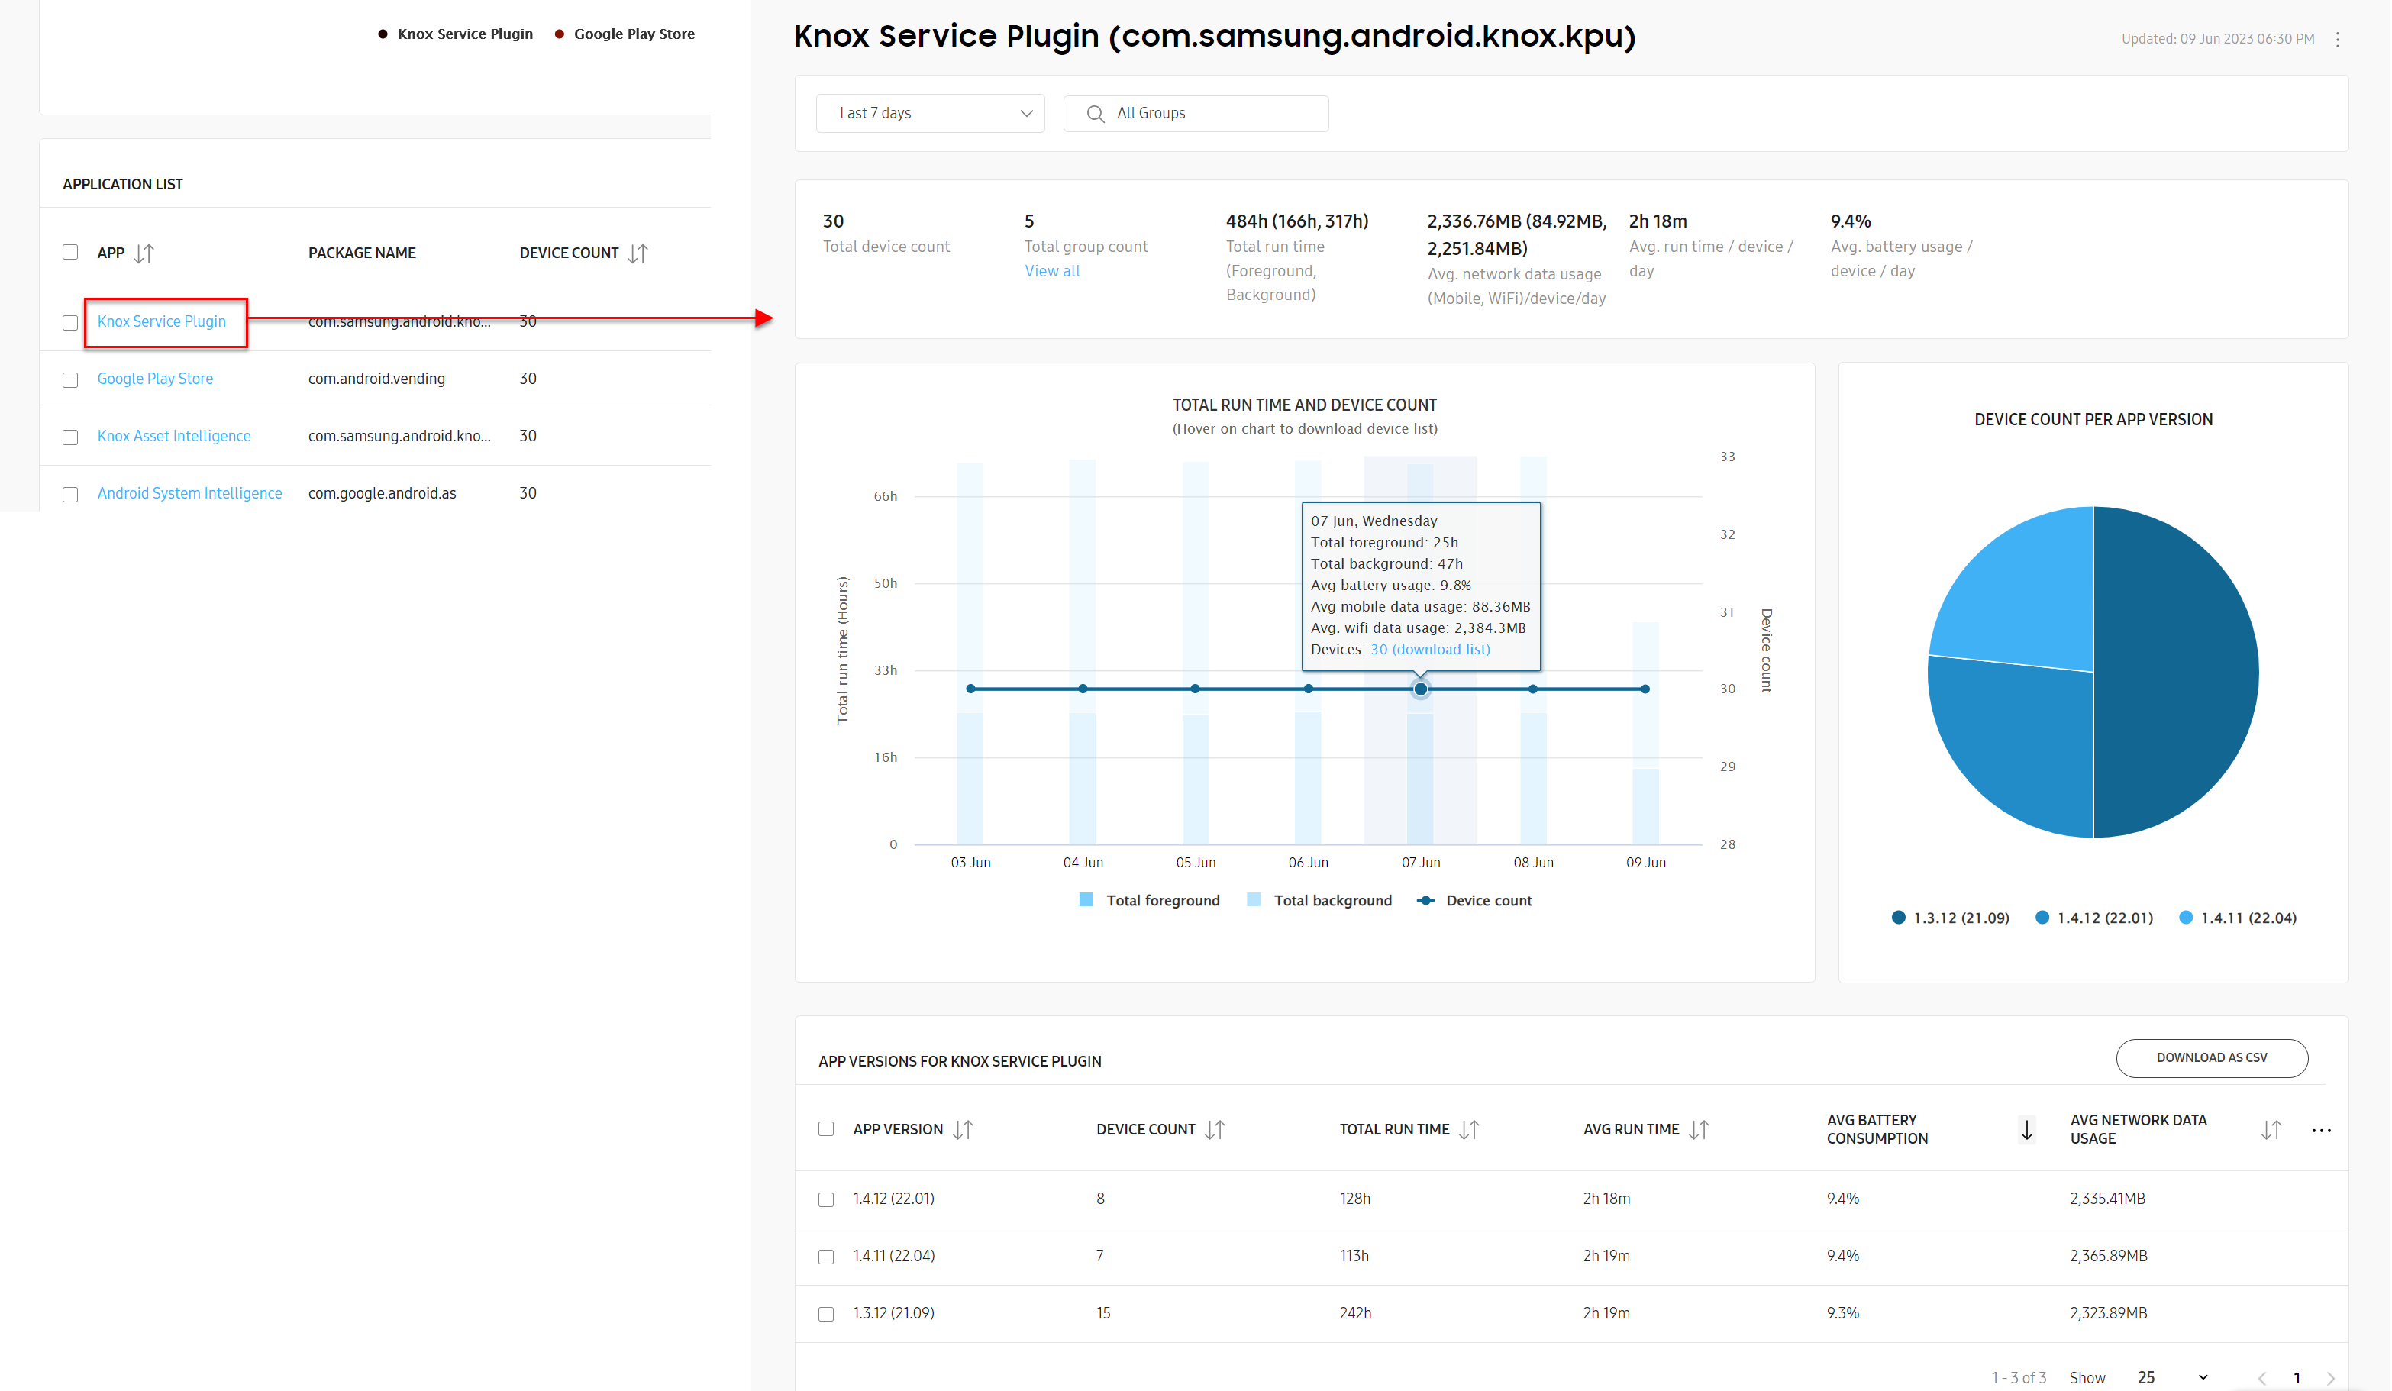Toggle Total foreground legend item
2392x1391 pixels.
pos(1150,900)
